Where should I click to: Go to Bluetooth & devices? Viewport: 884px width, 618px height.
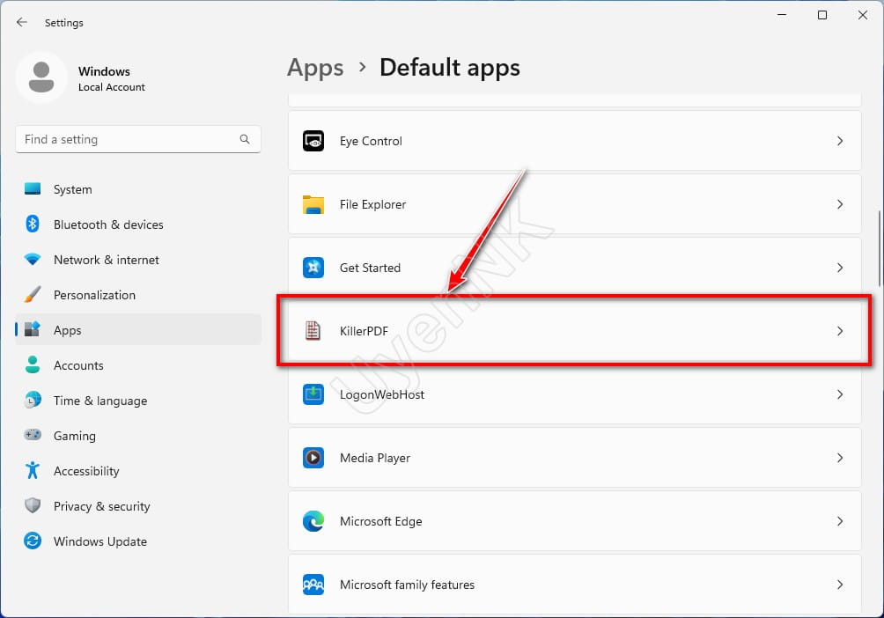(x=138, y=224)
